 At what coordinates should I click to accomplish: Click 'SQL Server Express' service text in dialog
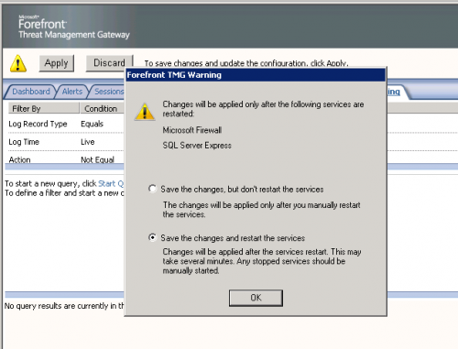pyautogui.click(x=197, y=146)
